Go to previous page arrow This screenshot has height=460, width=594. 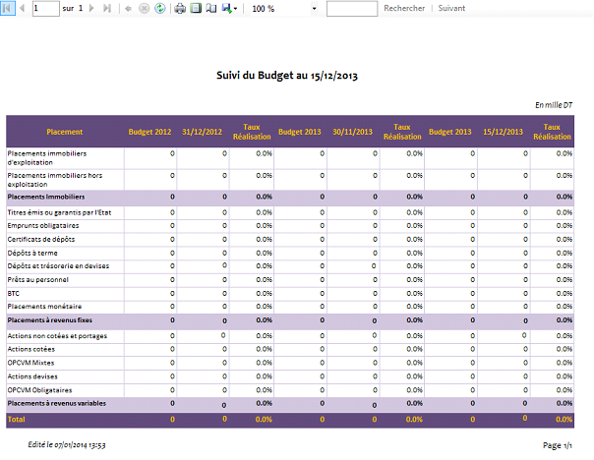[x=23, y=8]
